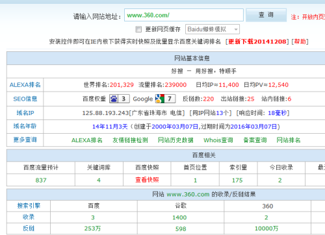The width and height of the screenshot is (325, 235).
Task: Click index volume value 175
Action: point(237,180)
